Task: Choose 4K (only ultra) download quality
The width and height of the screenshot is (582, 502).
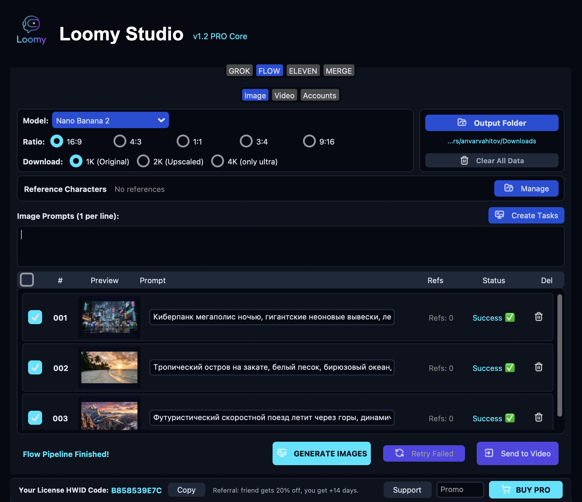Action: (x=218, y=161)
